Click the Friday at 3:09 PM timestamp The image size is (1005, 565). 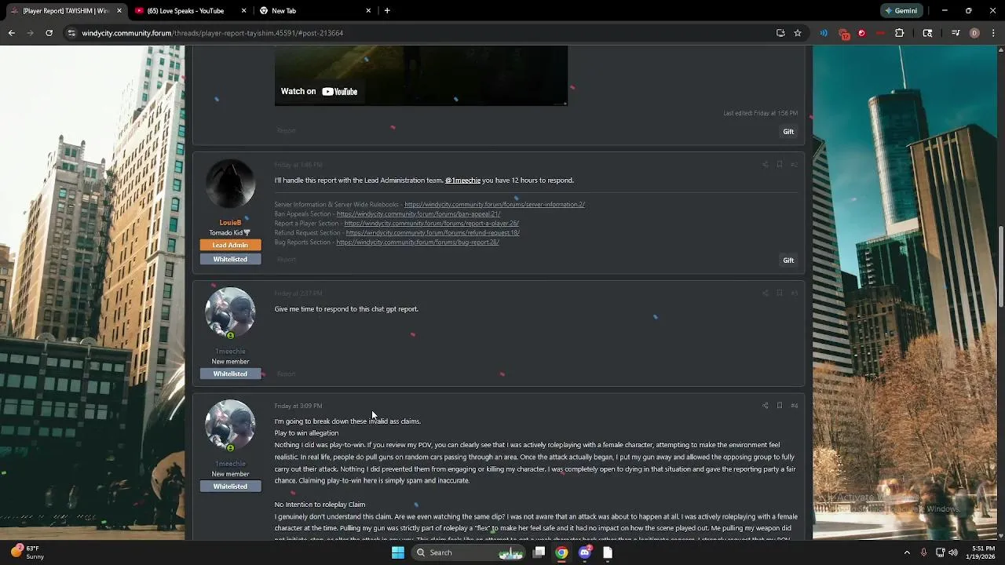[x=298, y=406]
